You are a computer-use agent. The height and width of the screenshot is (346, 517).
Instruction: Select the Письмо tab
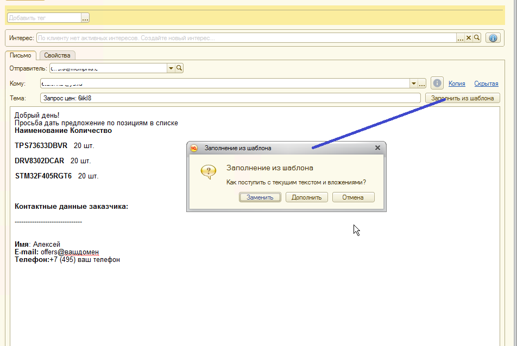click(x=21, y=55)
